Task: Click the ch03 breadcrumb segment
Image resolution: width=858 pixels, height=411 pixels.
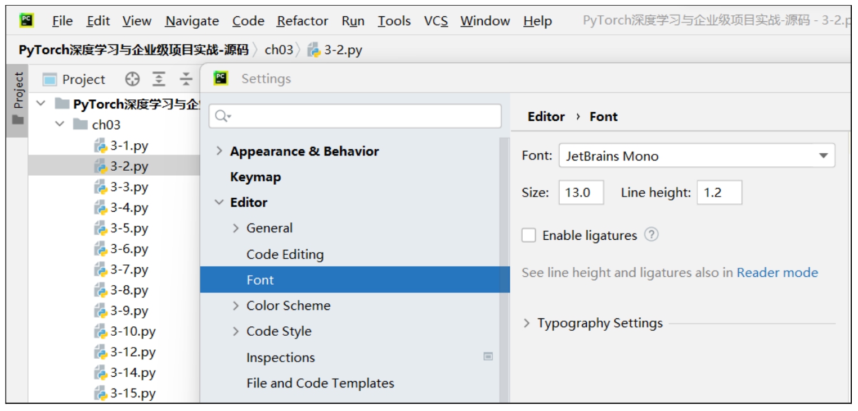Action: (x=279, y=50)
